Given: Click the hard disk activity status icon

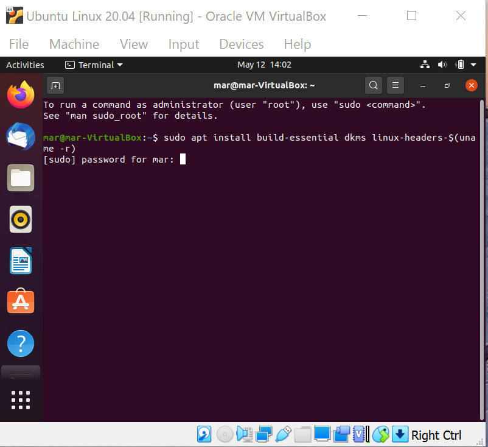Looking at the screenshot, I should [204, 434].
